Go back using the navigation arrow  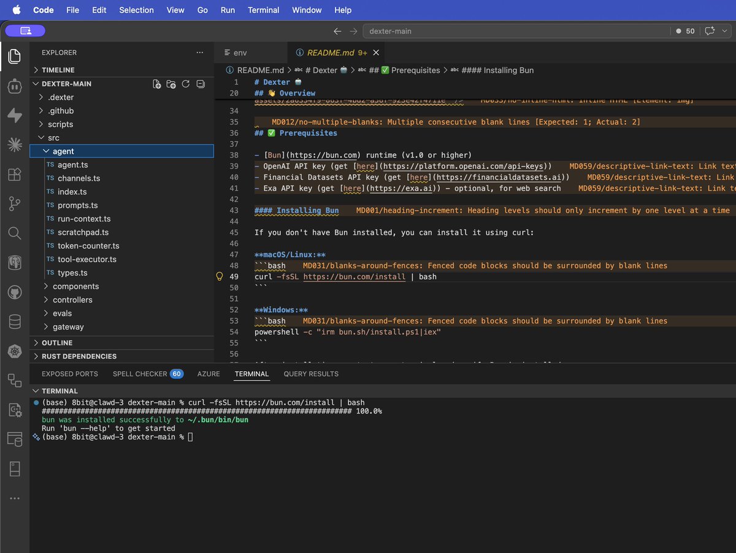[x=337, y=31]
